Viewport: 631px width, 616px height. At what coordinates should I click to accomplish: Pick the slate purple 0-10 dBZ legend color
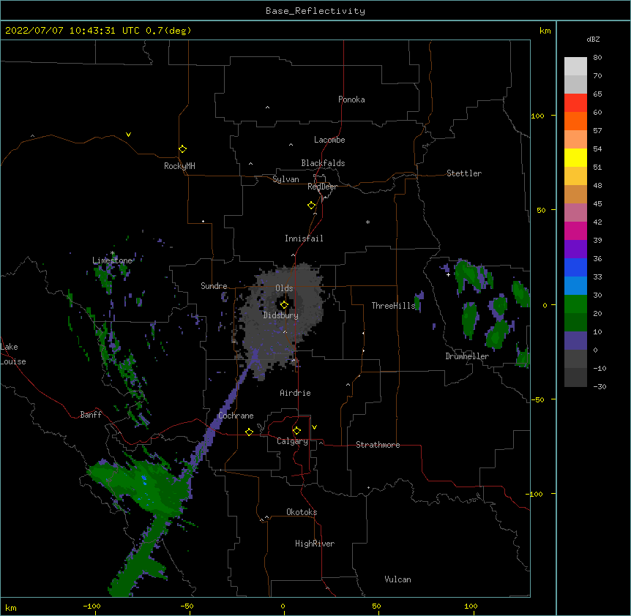575,341
